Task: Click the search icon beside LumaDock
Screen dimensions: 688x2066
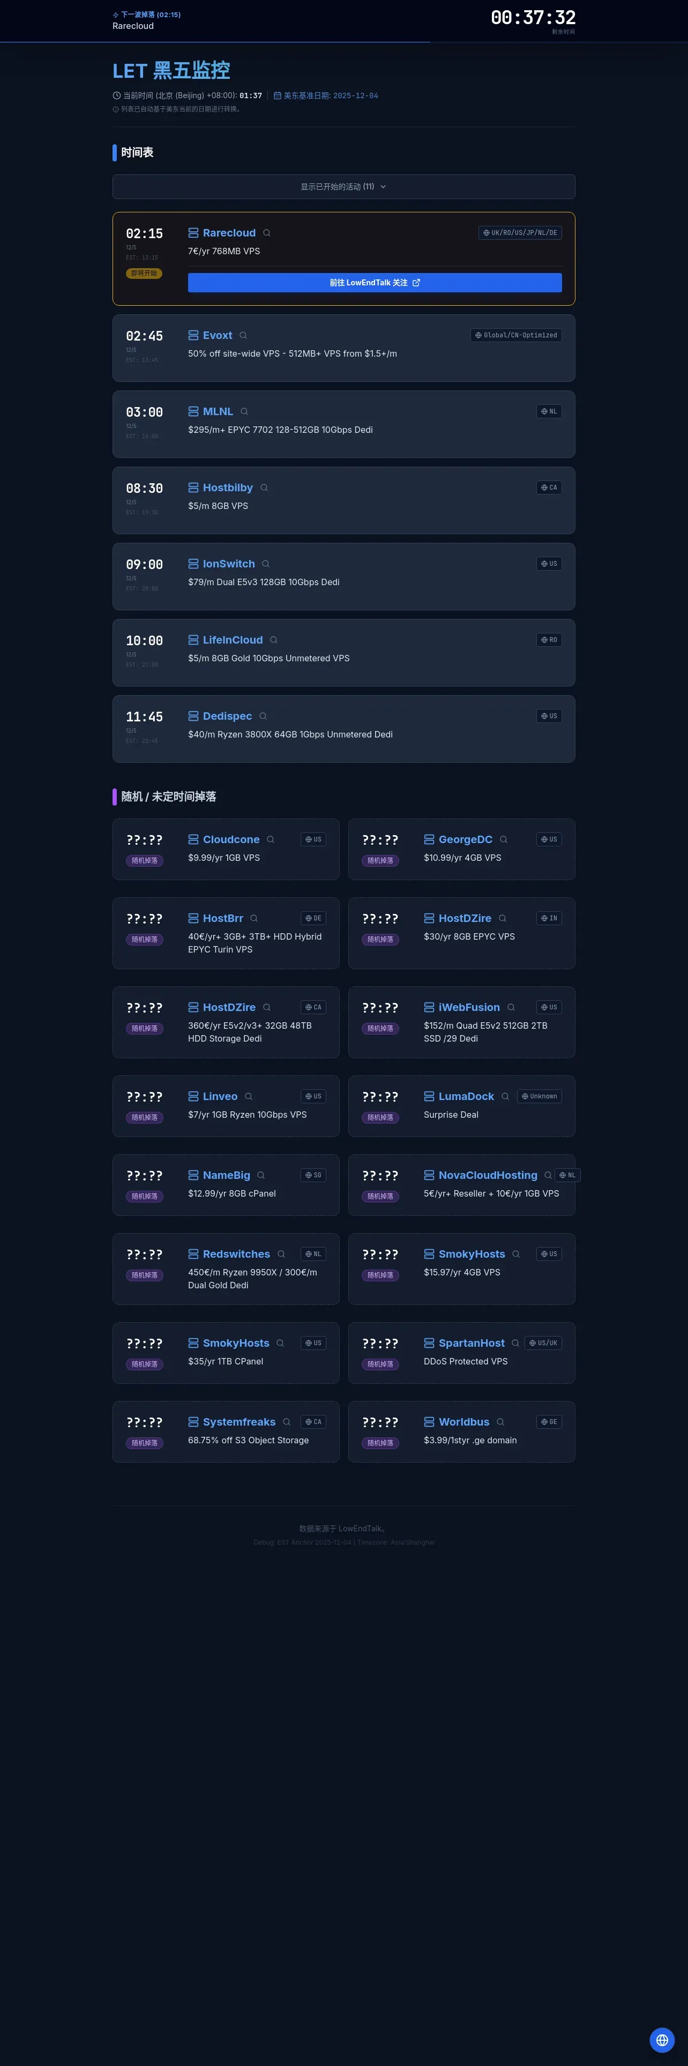Action: [x=505, y=1096]
